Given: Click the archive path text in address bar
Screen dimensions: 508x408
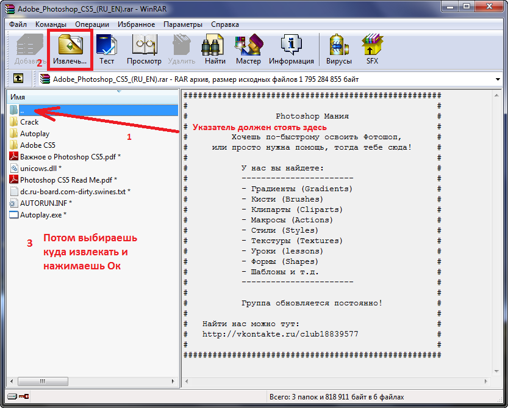Looking at the screenshot, I should point(206,79).
